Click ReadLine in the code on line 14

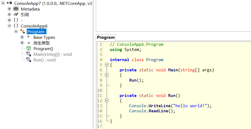point(158,111)
